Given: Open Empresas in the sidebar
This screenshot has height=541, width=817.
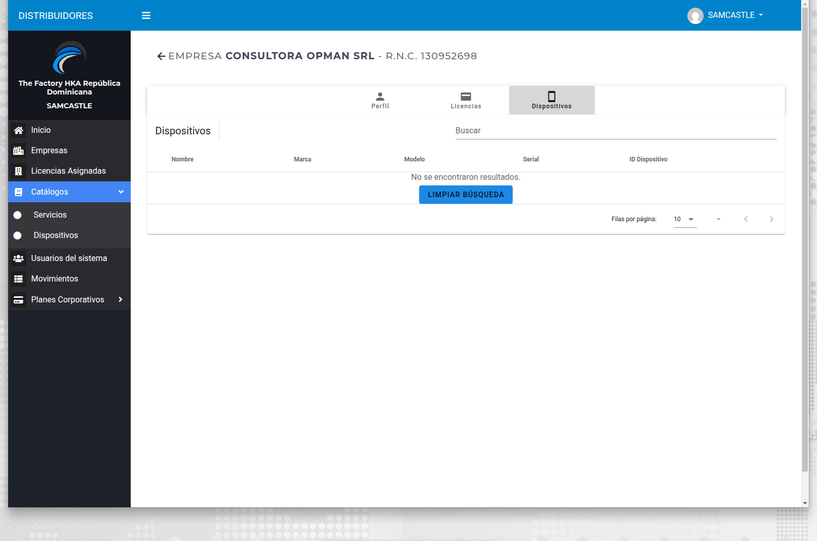Looking at the screenshot, I should pyautogui.click(x=69, y=151).
